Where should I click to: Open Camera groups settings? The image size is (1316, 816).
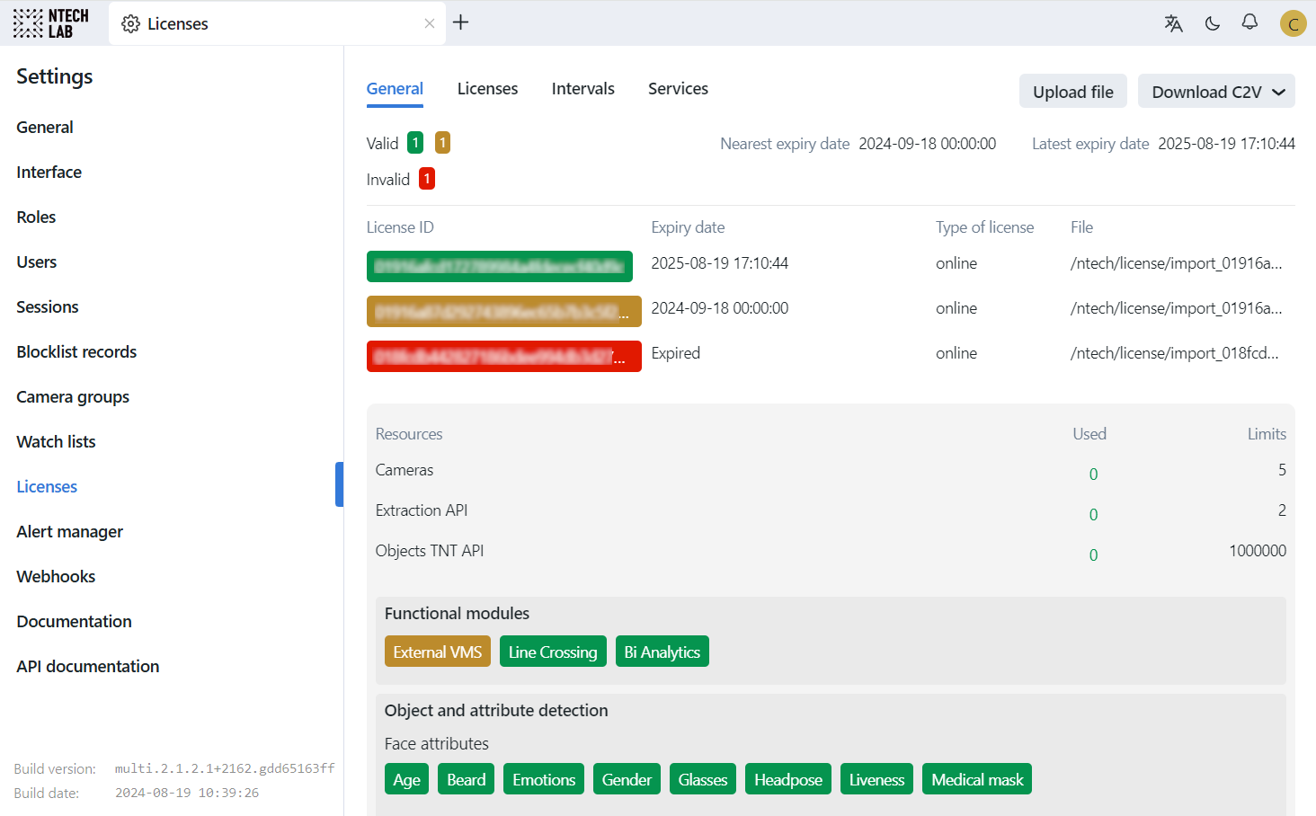pos(73,397)
